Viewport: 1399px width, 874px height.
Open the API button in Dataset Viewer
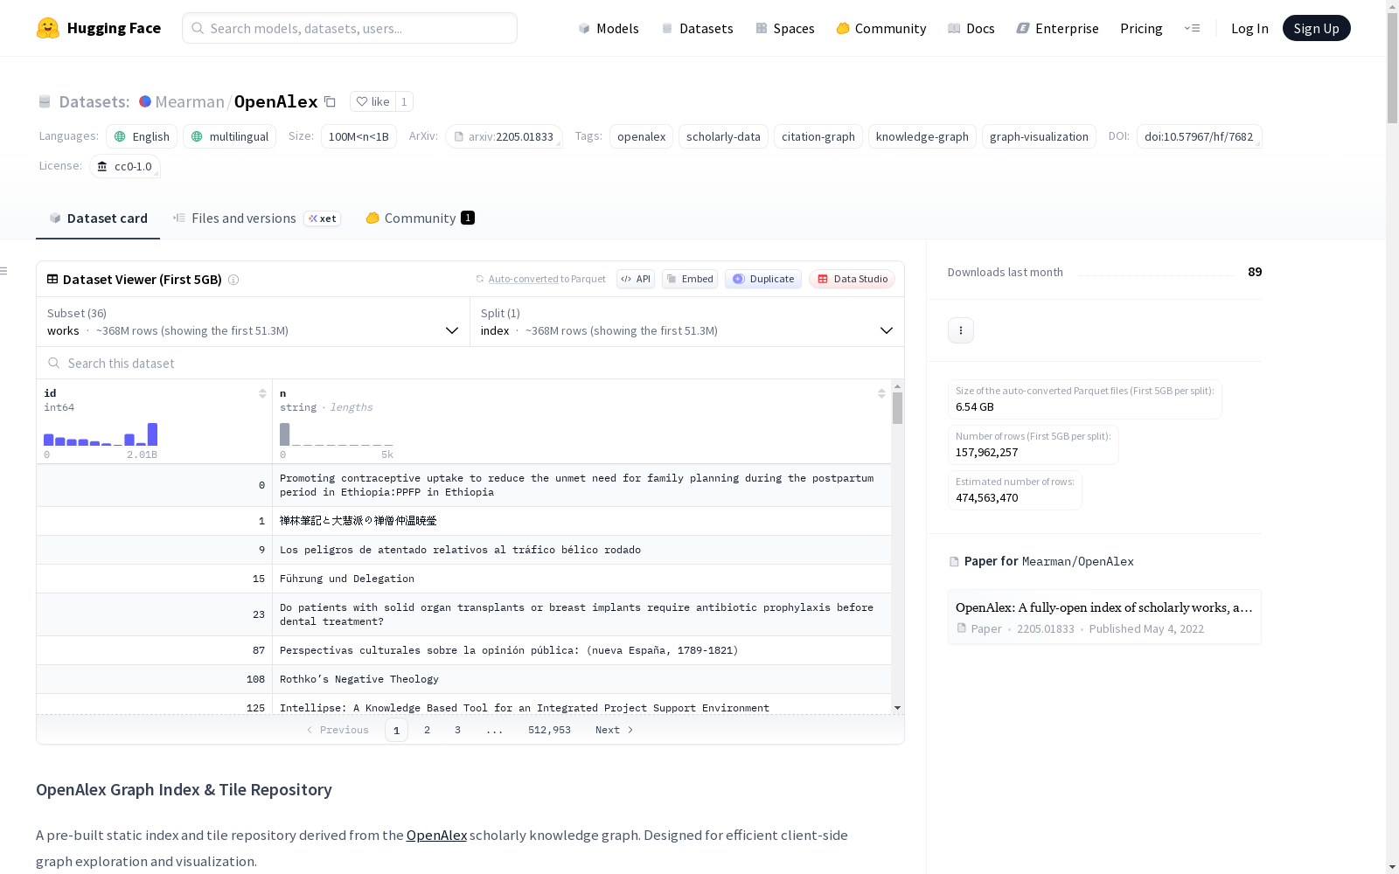(636, 279)
